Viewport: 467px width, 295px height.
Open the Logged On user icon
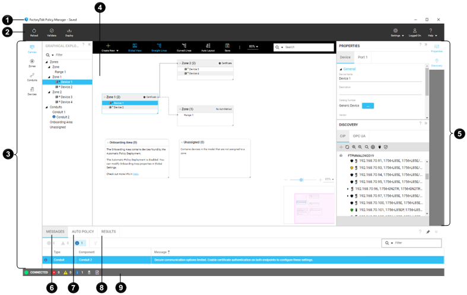(415, 33)
